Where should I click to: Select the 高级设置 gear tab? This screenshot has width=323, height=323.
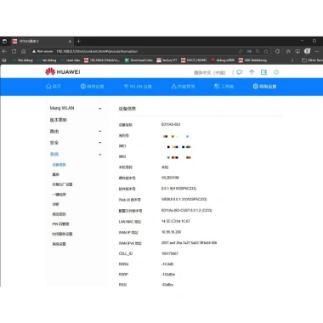pyautogui.click(x=264, y=86)
